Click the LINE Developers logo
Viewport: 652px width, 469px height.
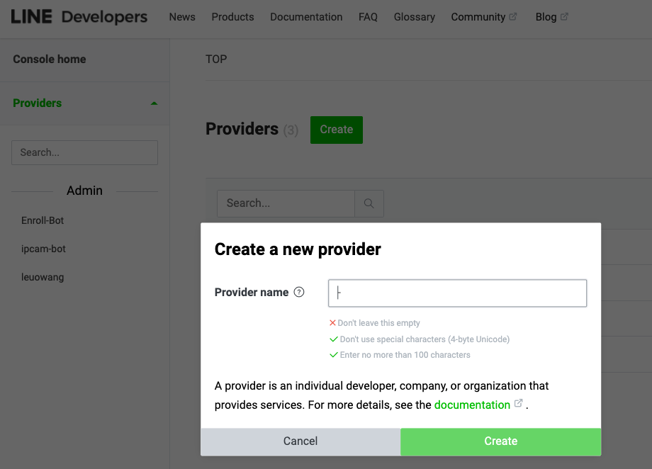79,17
